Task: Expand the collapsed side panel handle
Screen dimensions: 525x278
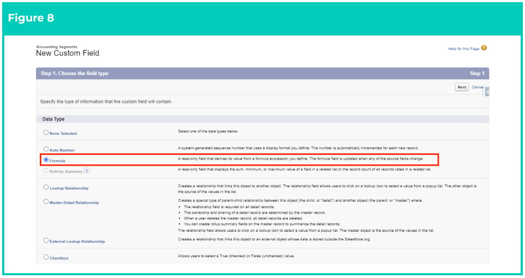Action: tap(487, 91)
